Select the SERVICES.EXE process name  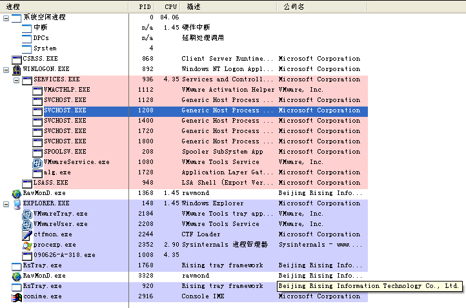[x=56, y=79]
